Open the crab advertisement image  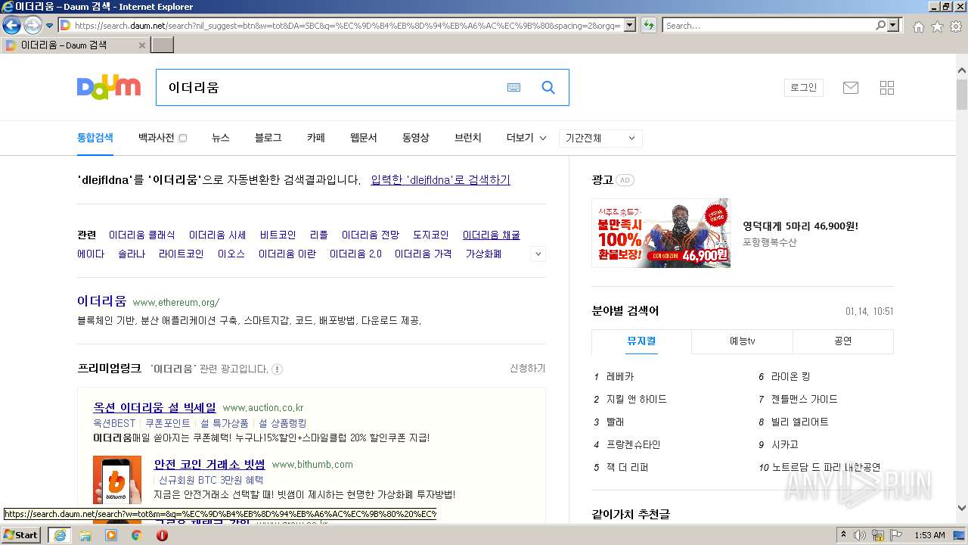661,233
